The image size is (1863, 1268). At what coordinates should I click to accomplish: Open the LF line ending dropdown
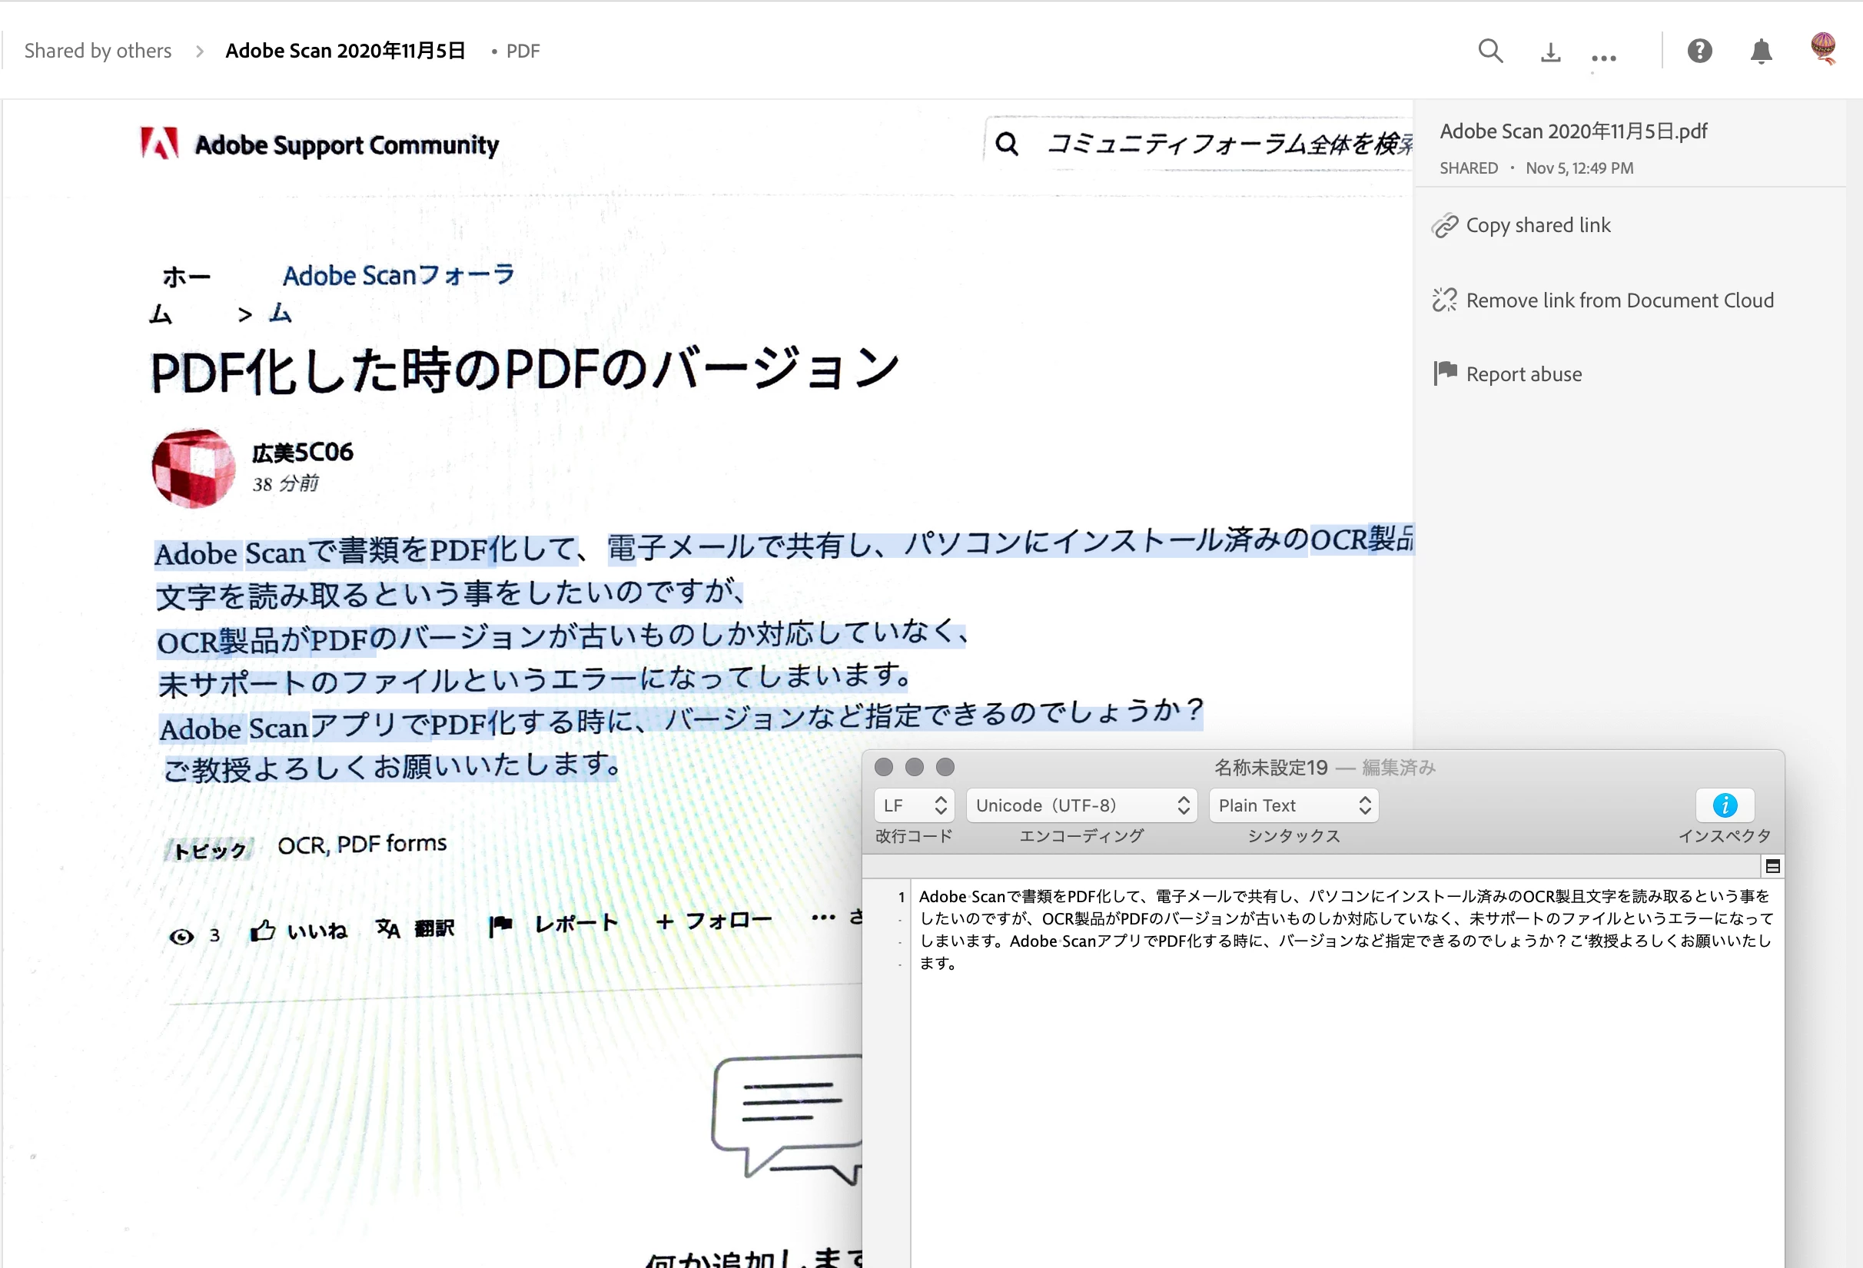914,805
